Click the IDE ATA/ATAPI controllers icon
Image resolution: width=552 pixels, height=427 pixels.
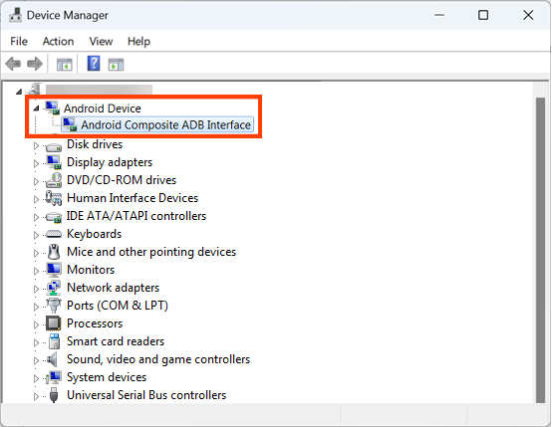(54, 217)
